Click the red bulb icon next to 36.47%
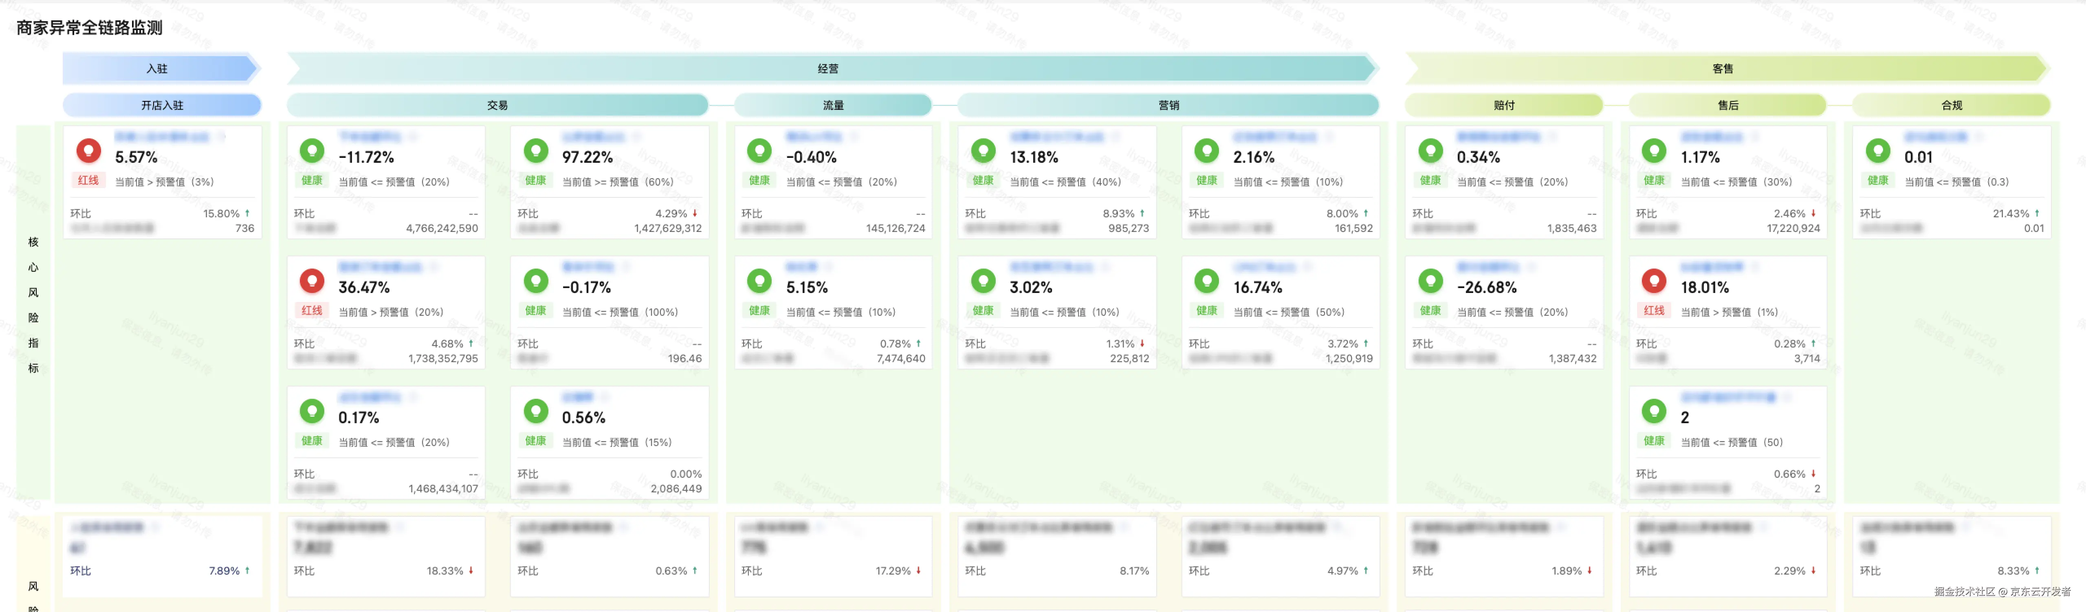This screenshot has width=2086, height=612. pyautogui.click(x=312, y=280)
